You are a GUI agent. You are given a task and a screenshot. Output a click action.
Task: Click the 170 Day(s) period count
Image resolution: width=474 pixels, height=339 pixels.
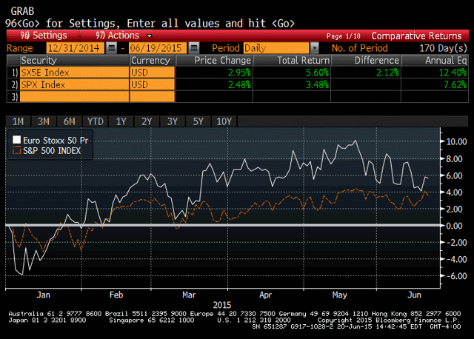443,48
